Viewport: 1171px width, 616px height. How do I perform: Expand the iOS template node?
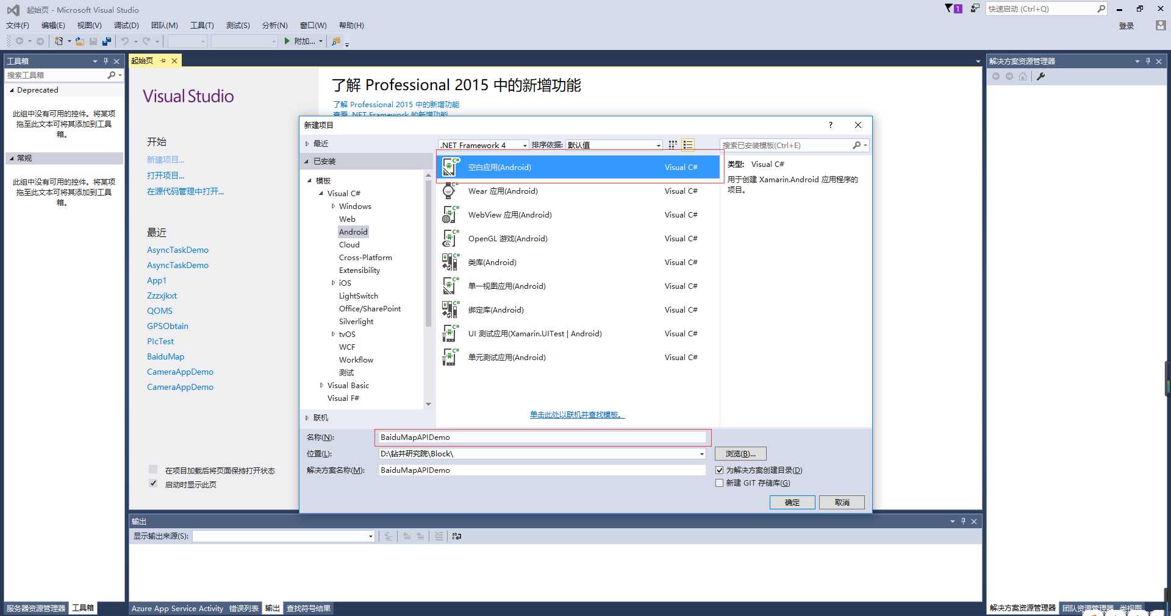[333, 283]
